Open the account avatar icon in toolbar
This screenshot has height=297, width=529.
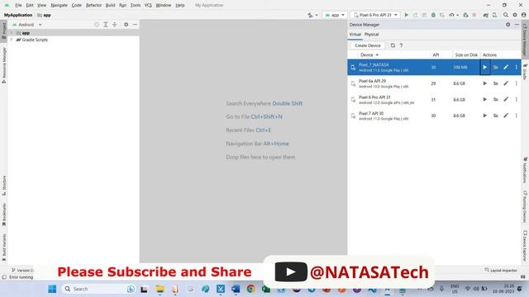[x=523, y=15]
